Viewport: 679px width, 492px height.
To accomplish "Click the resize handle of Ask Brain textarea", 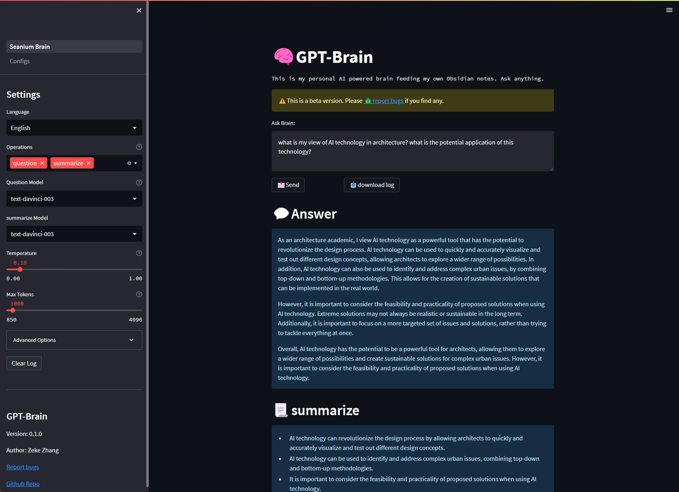I will pyautogui.click(x=552, y=169).
